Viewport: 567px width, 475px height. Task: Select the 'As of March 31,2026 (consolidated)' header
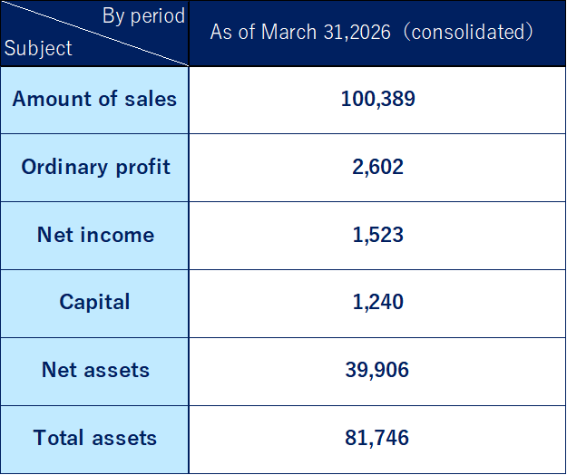pos(372,32)
